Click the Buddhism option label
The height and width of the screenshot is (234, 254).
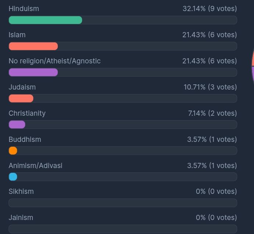click(x=25, y=139)
